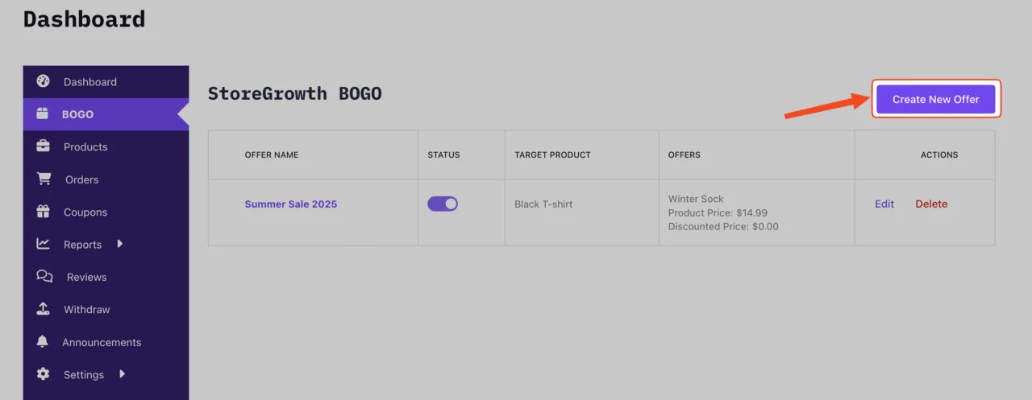The width and height of the screenshot is (1032, 400).
Task: Click the Coupons gift icon
Action: click(x=44, y=212)
